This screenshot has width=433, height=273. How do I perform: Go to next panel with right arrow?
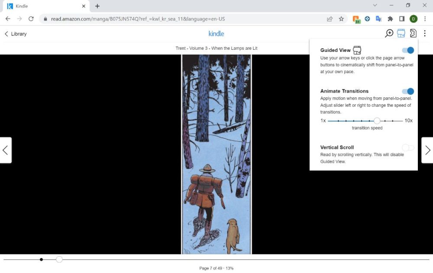coord(427,150)
